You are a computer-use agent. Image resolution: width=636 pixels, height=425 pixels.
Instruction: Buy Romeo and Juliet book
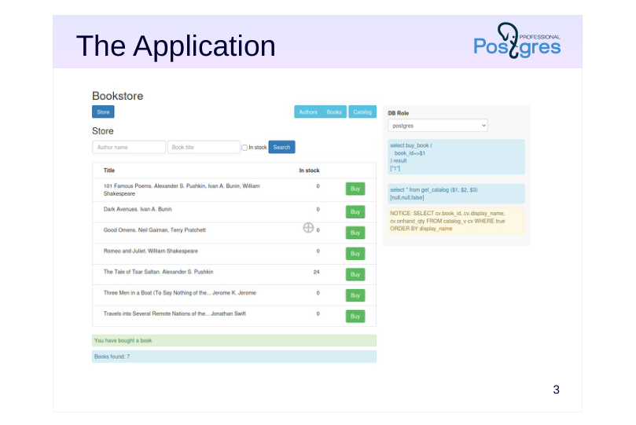(355, 254)
